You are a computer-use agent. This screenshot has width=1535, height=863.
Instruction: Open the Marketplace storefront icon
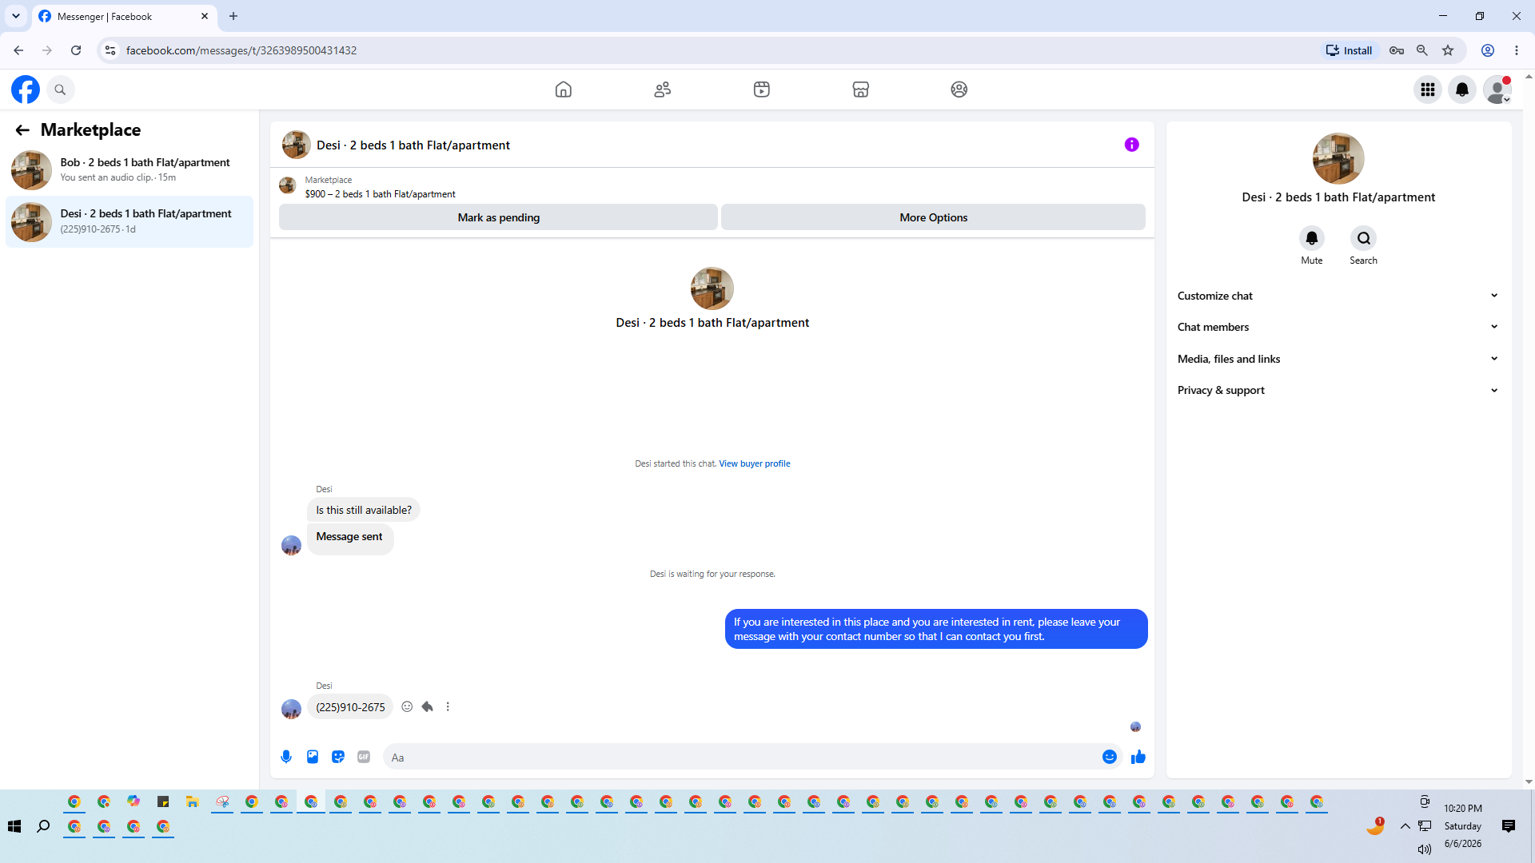[861, 89]
